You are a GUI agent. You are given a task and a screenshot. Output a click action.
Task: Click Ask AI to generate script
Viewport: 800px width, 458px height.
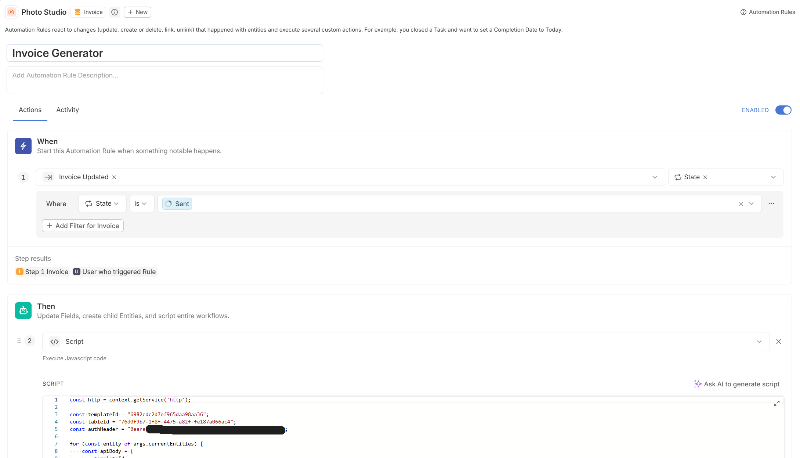click(736, 384)
